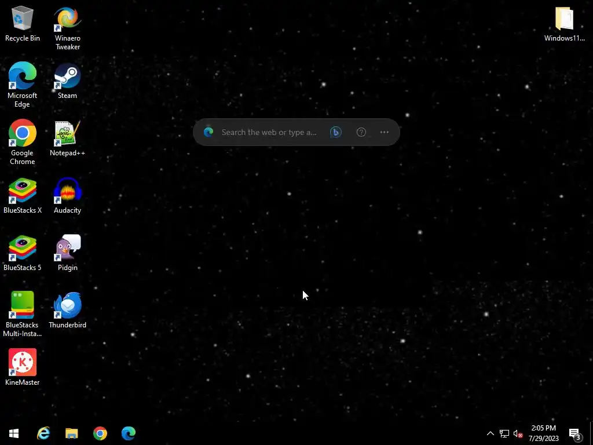Image resolution: width=593 pixels, height=445 pixels.
Task: Select the Notepad++ desktop shortcut
Action: (x=67, y=138)
